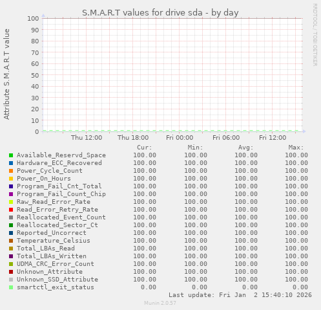Click the Read_Error_Retry_Rate red swatch

[x=11, y=210]
